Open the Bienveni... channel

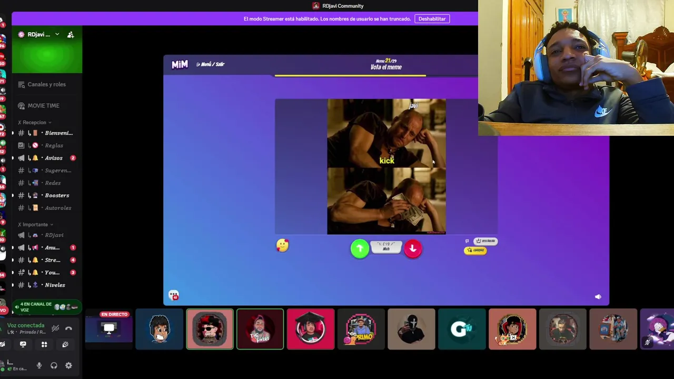point(46,133)
